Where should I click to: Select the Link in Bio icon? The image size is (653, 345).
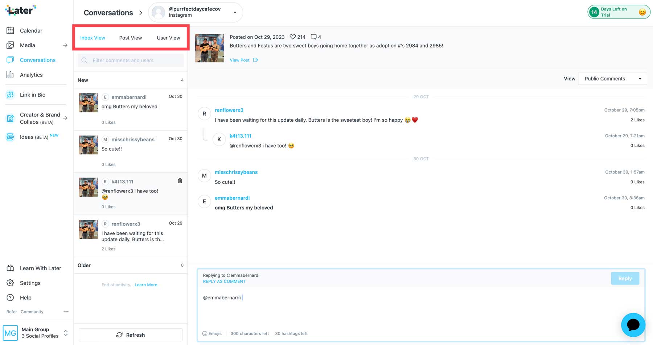(x=10, y=95)
